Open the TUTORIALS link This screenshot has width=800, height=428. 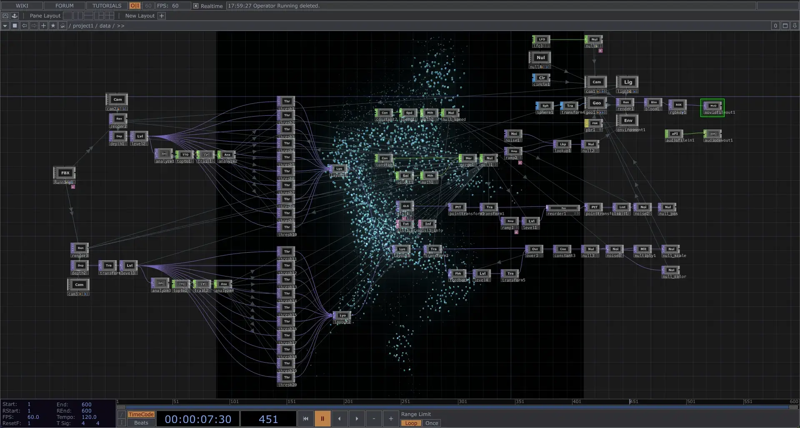(x=107, y=6)
